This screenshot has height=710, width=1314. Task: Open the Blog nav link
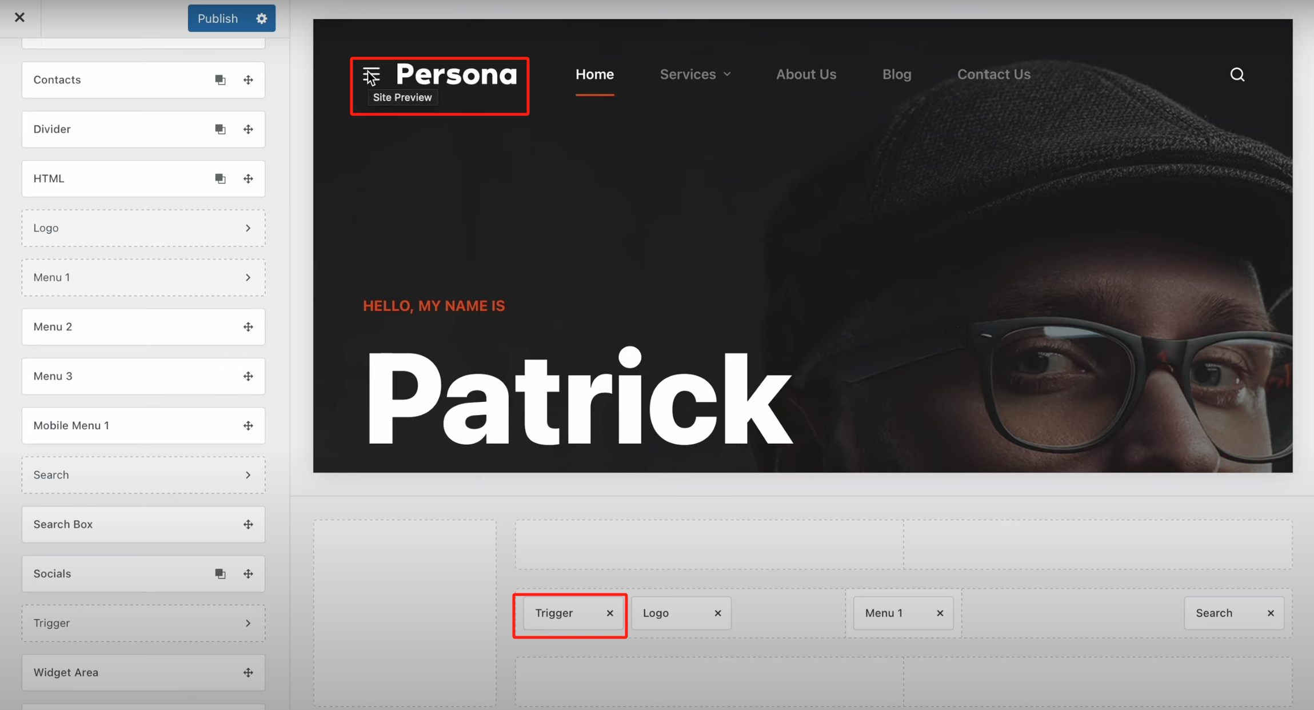coord(896,74)
